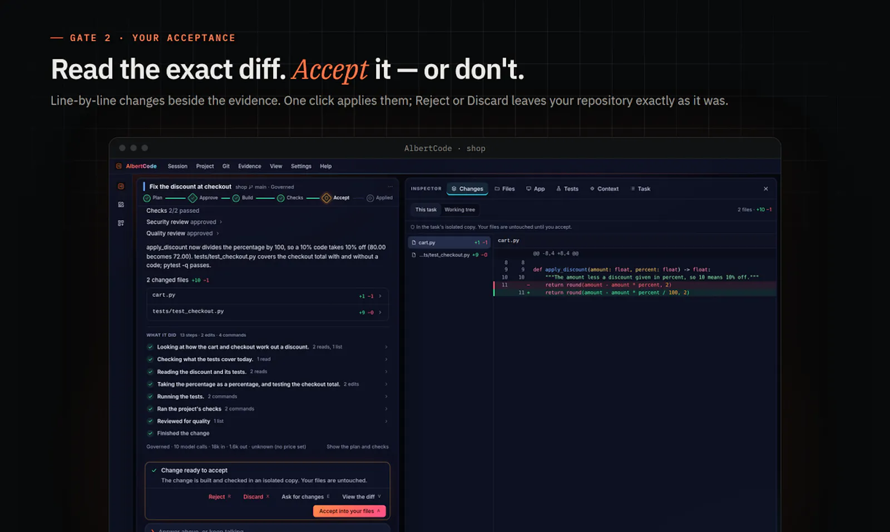This screenshot has width=890, height=532.
Task: Click the test_checkout.py file icon in inspector list
Action: click(x=414, y=255)
